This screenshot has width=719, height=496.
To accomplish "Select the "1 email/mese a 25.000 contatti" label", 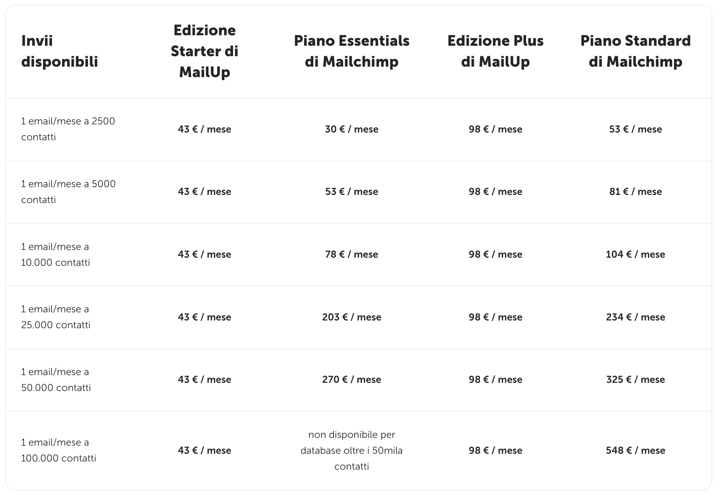I will pyautogui.click(x=55, y=317).
